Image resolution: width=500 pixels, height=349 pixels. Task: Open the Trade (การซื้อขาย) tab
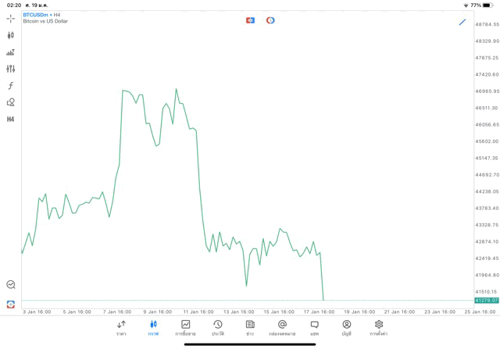[186, 328]
